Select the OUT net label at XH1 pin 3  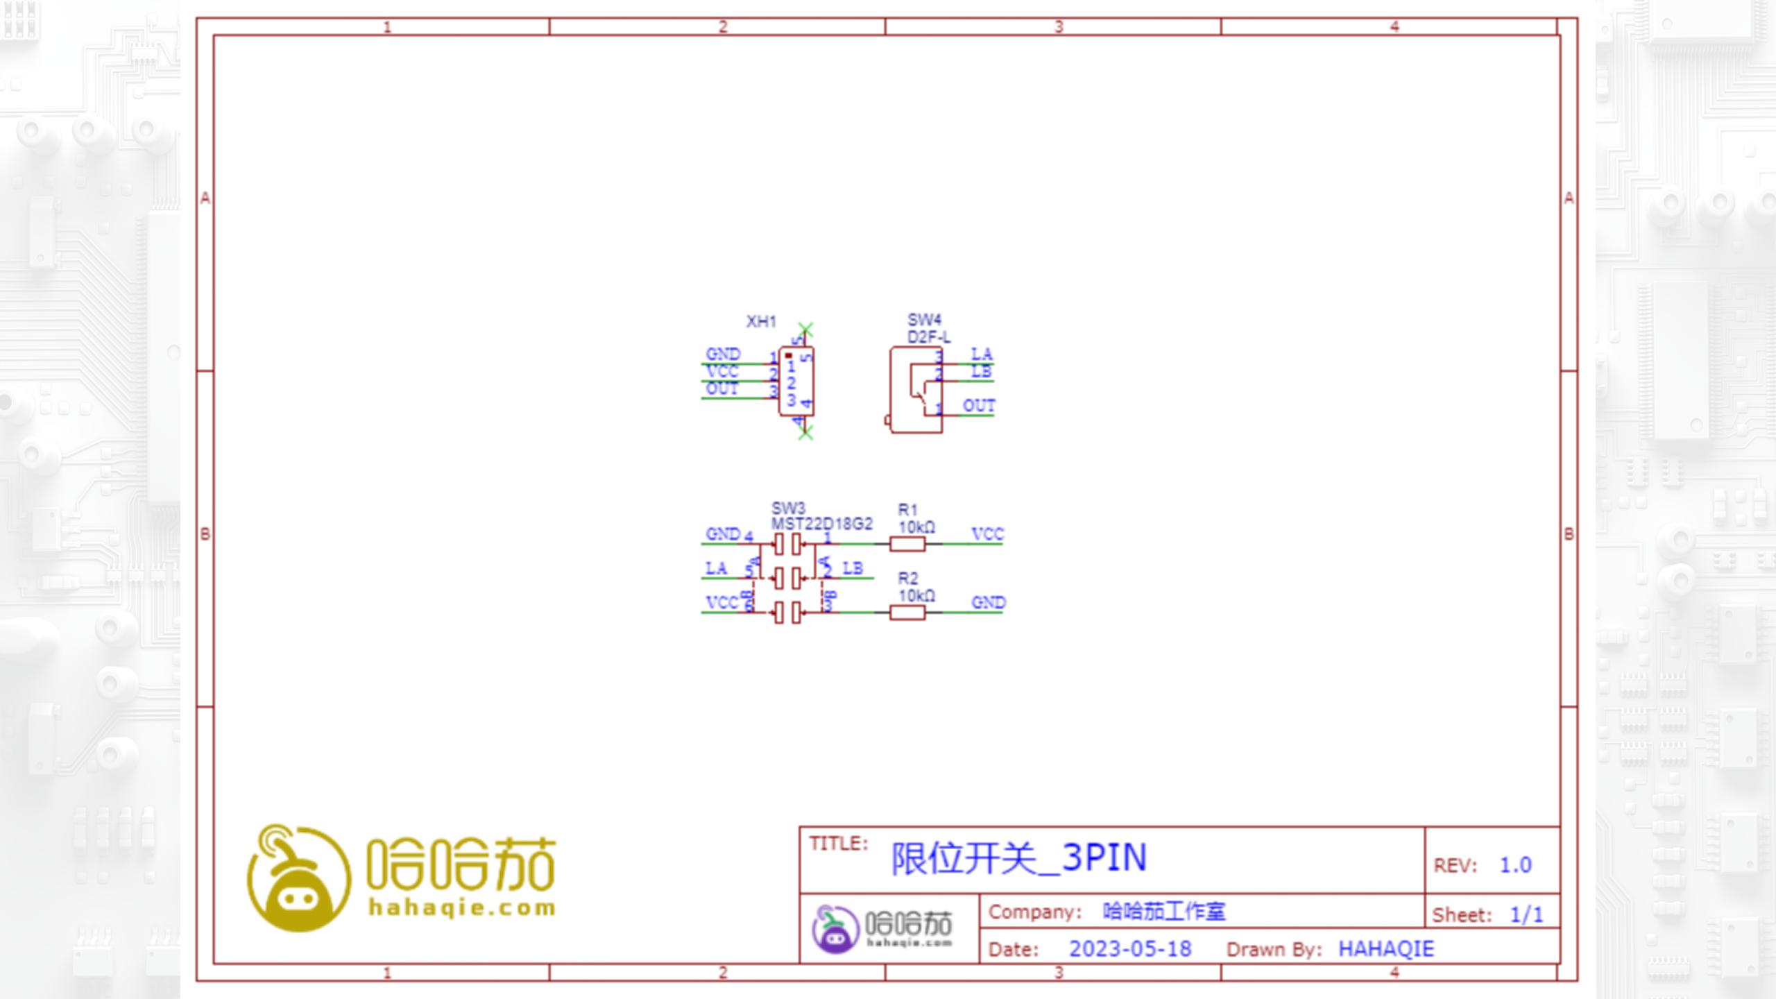(722, 389)
